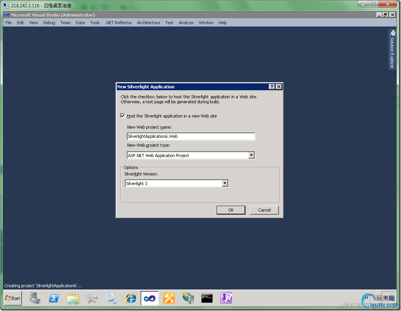This screenshot has width=401, height=311.
Task: Minimize the Visual Studio window
Action: coord(379,15)
